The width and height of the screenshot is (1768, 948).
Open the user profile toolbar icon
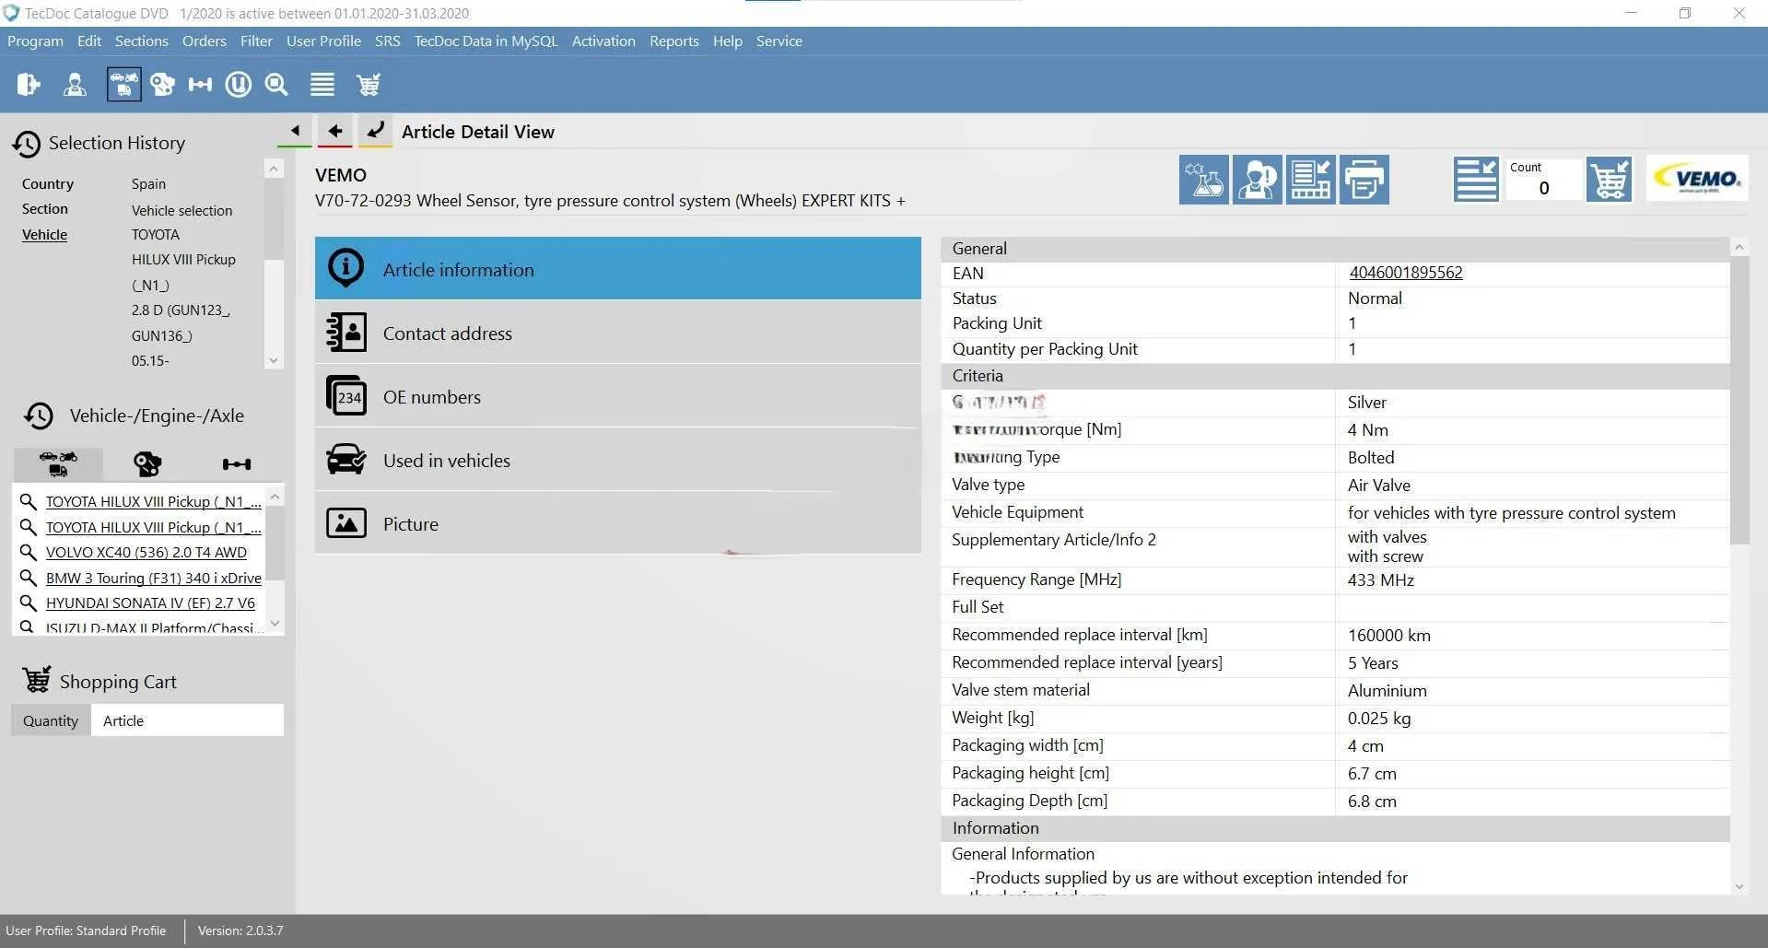pos(75,85)
